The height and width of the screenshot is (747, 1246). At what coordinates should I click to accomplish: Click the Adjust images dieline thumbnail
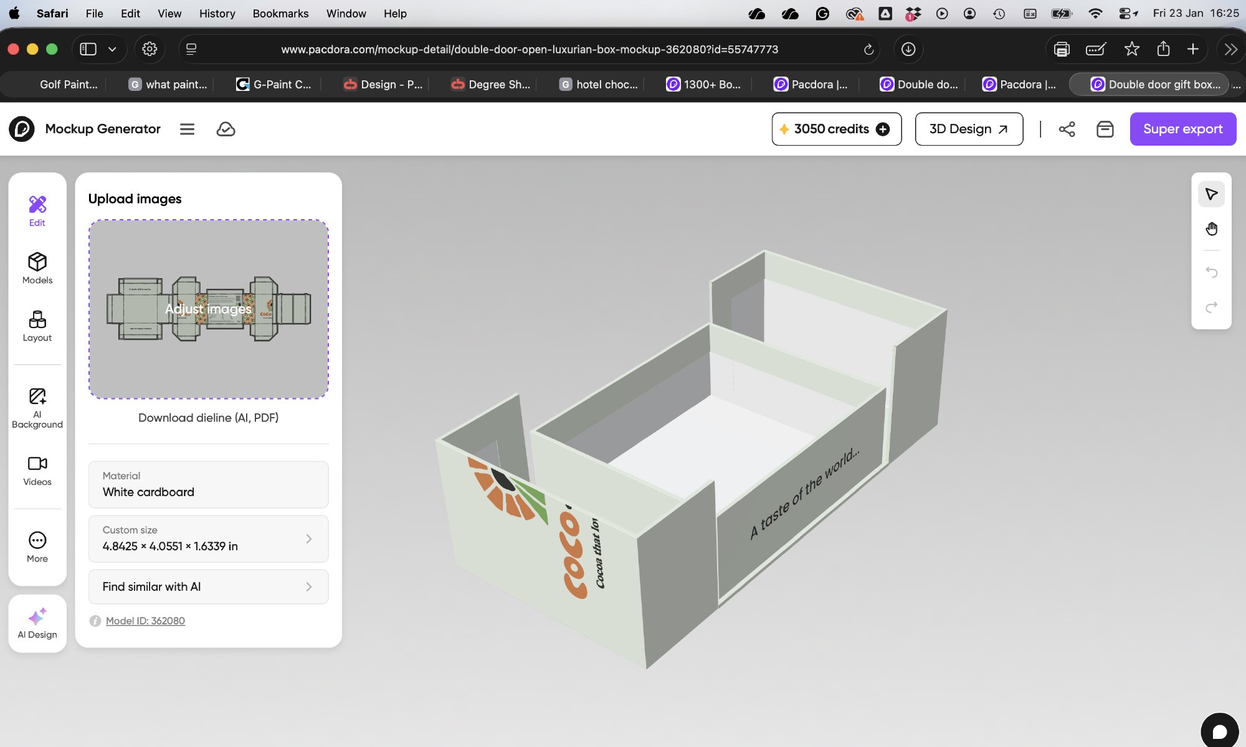click(208, 309)
